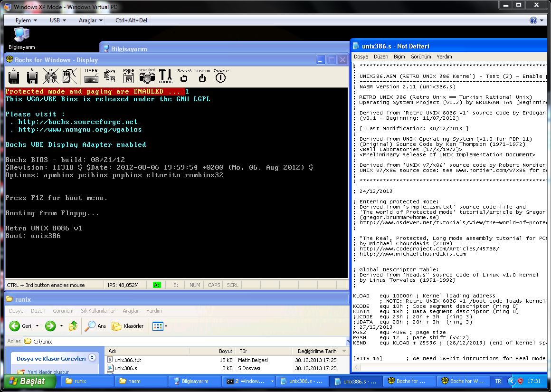Take Bochs snapshot with camera icon
This screenshot has height=392, width=551.
[147, 76]
